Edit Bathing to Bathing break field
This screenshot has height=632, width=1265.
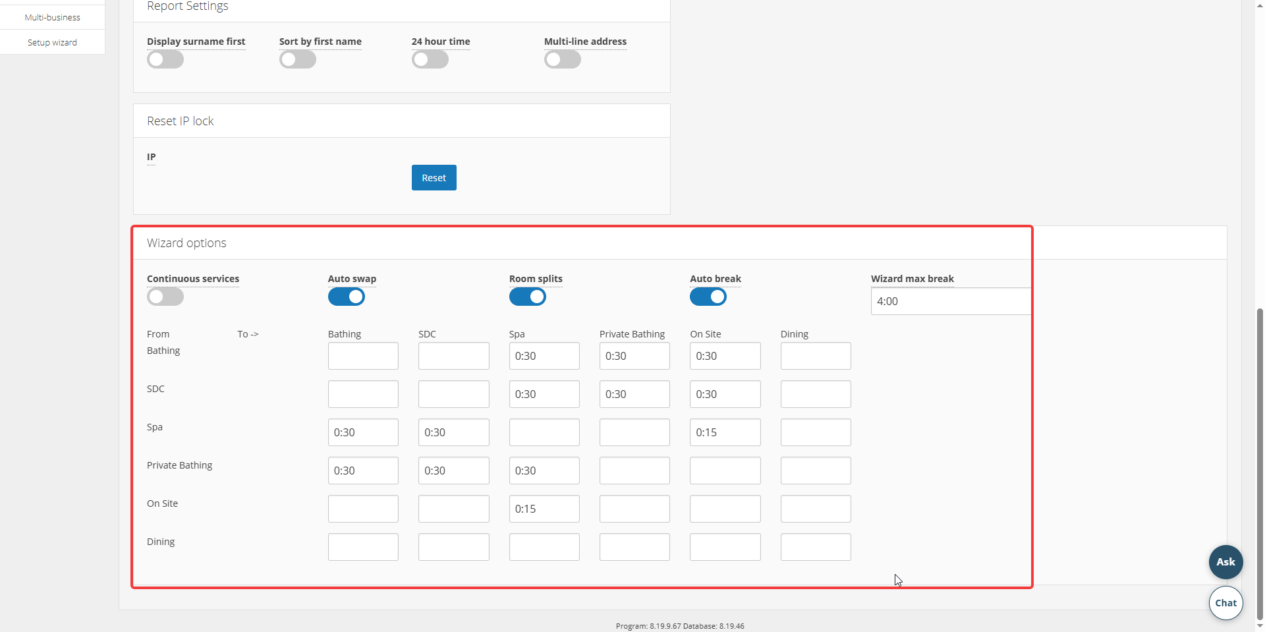(363, 356)
